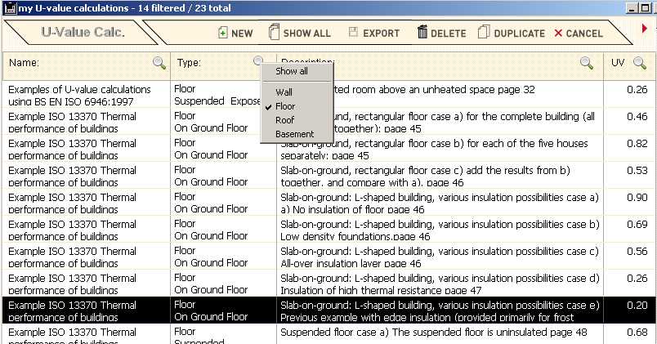
Task: Click the SHOW ALL pages icon
Action: [274, 32]
